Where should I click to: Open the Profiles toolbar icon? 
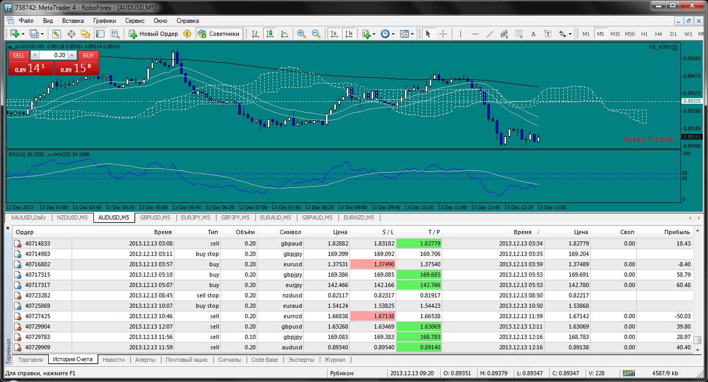click(34, 34)
